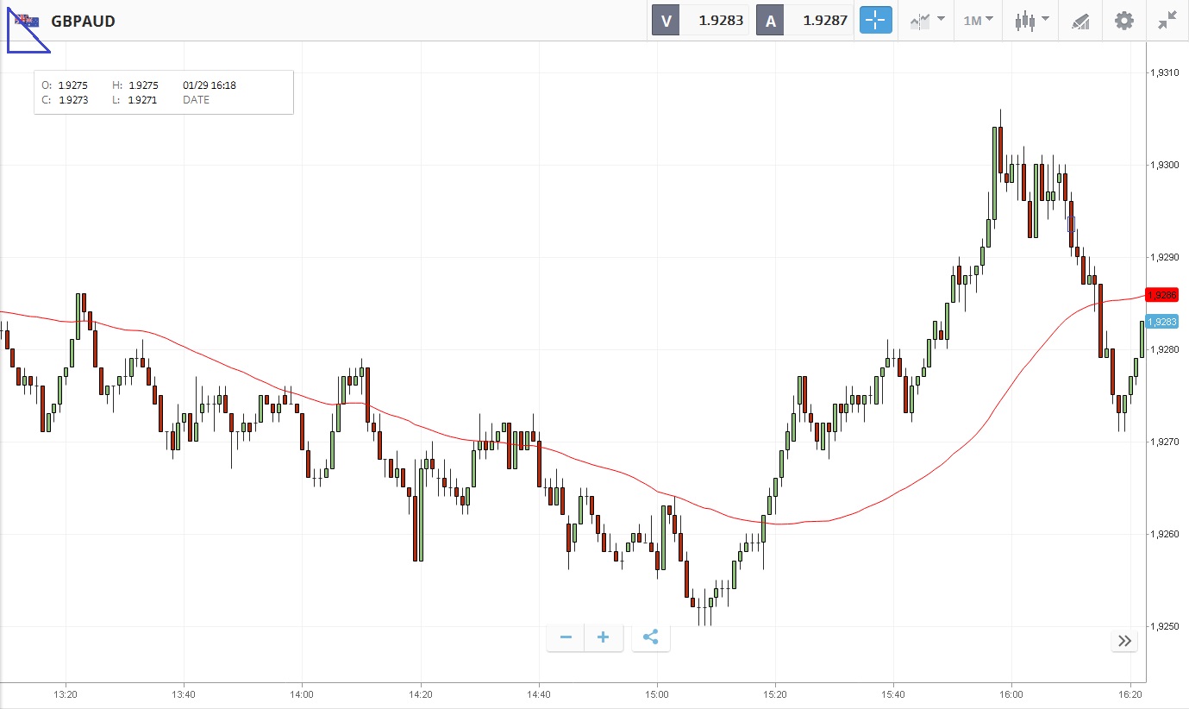Image resolution: width=1189 pixels, height=709 pixels.
Task: Click the red 1.9286 moving average price tag
Action: pyautogui.click(x=1161, y=295)
